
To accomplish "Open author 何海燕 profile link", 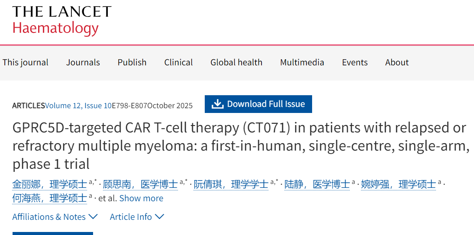I will [x=49, y=198].
